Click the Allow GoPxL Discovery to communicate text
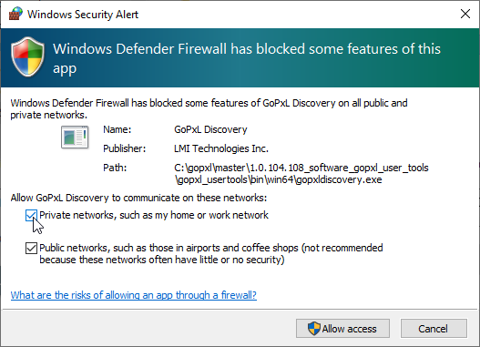This screenshot has width=480, height=347. point(138,198)
